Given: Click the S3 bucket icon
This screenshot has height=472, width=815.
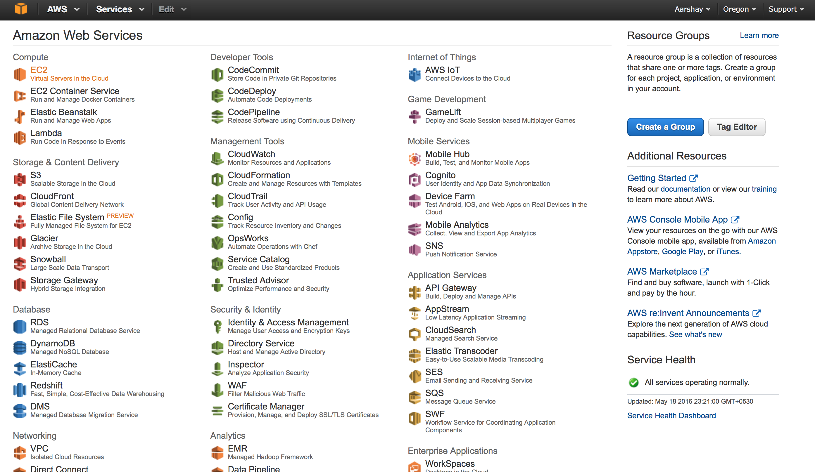Looking at the screenshot, I should point(20,179).
